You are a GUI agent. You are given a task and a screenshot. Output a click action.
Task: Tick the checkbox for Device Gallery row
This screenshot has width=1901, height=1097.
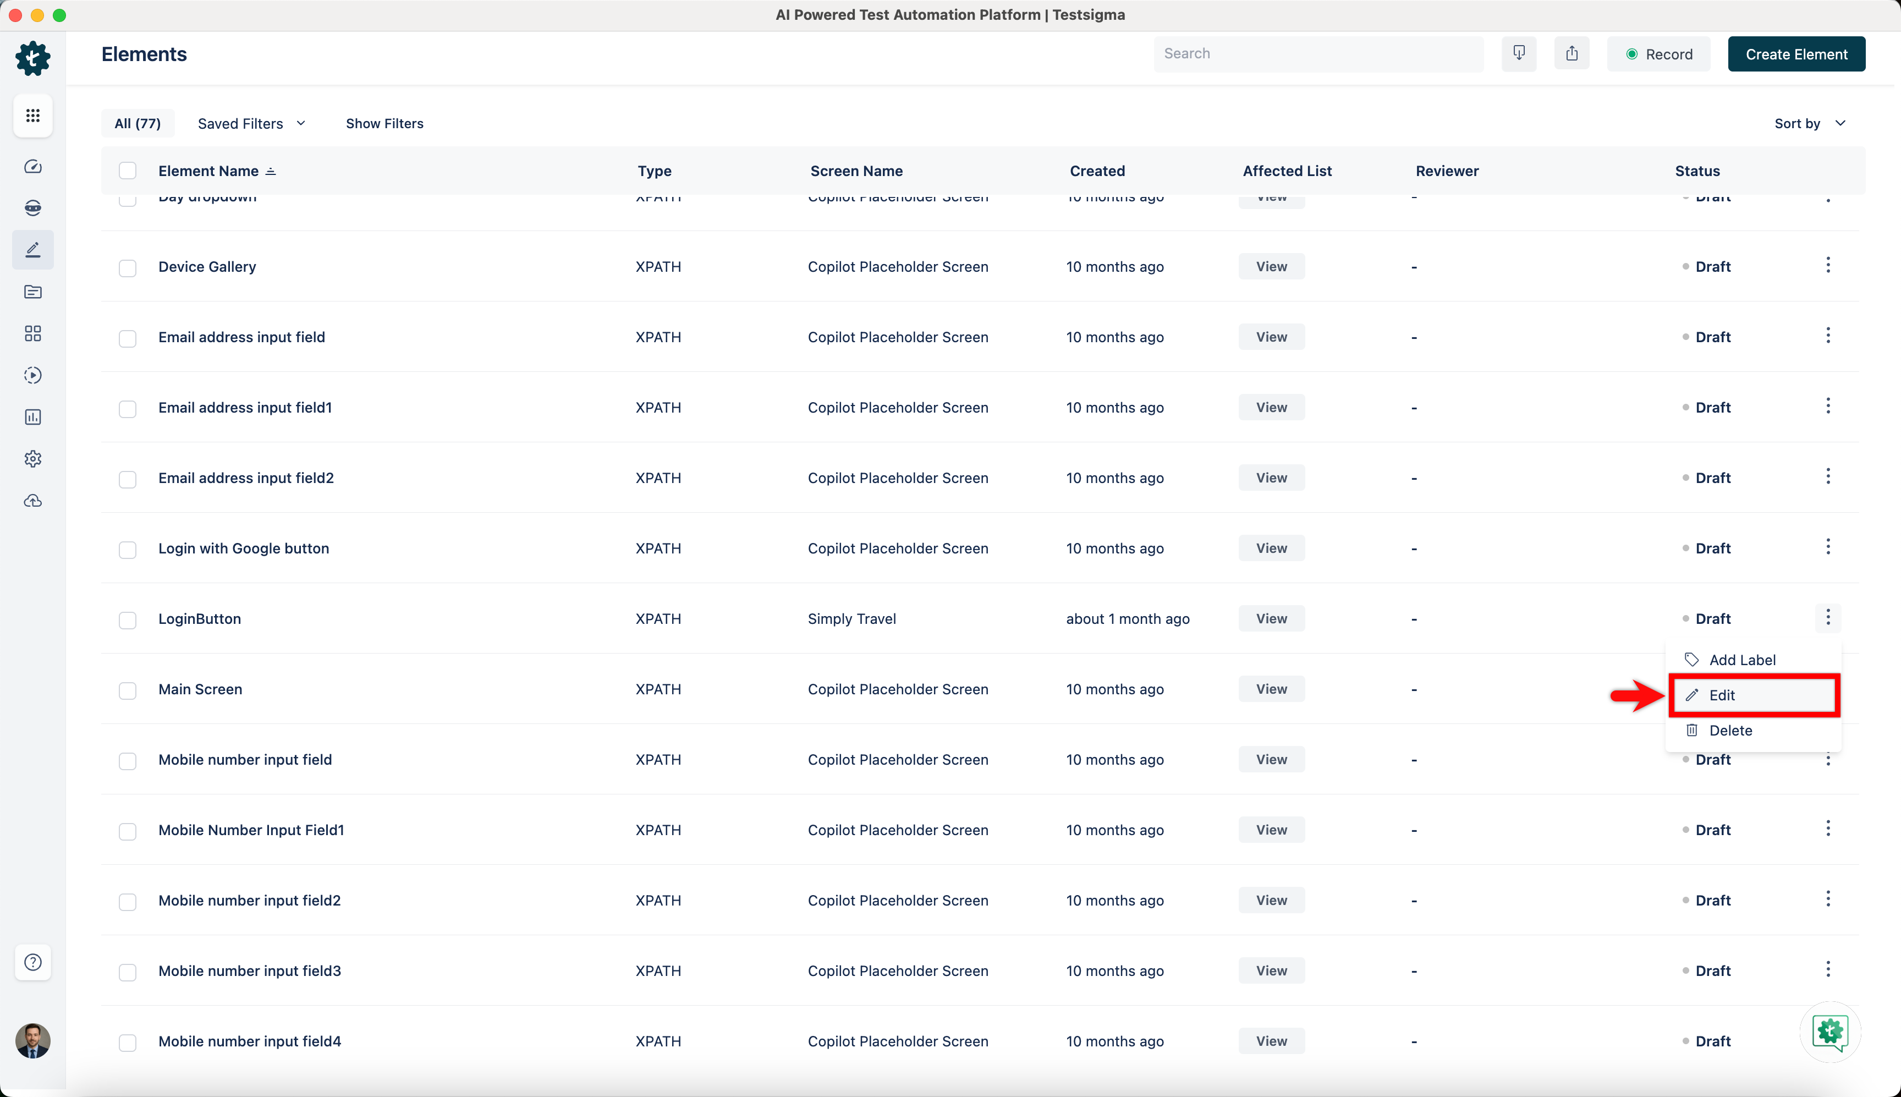(x=127, y=267)
